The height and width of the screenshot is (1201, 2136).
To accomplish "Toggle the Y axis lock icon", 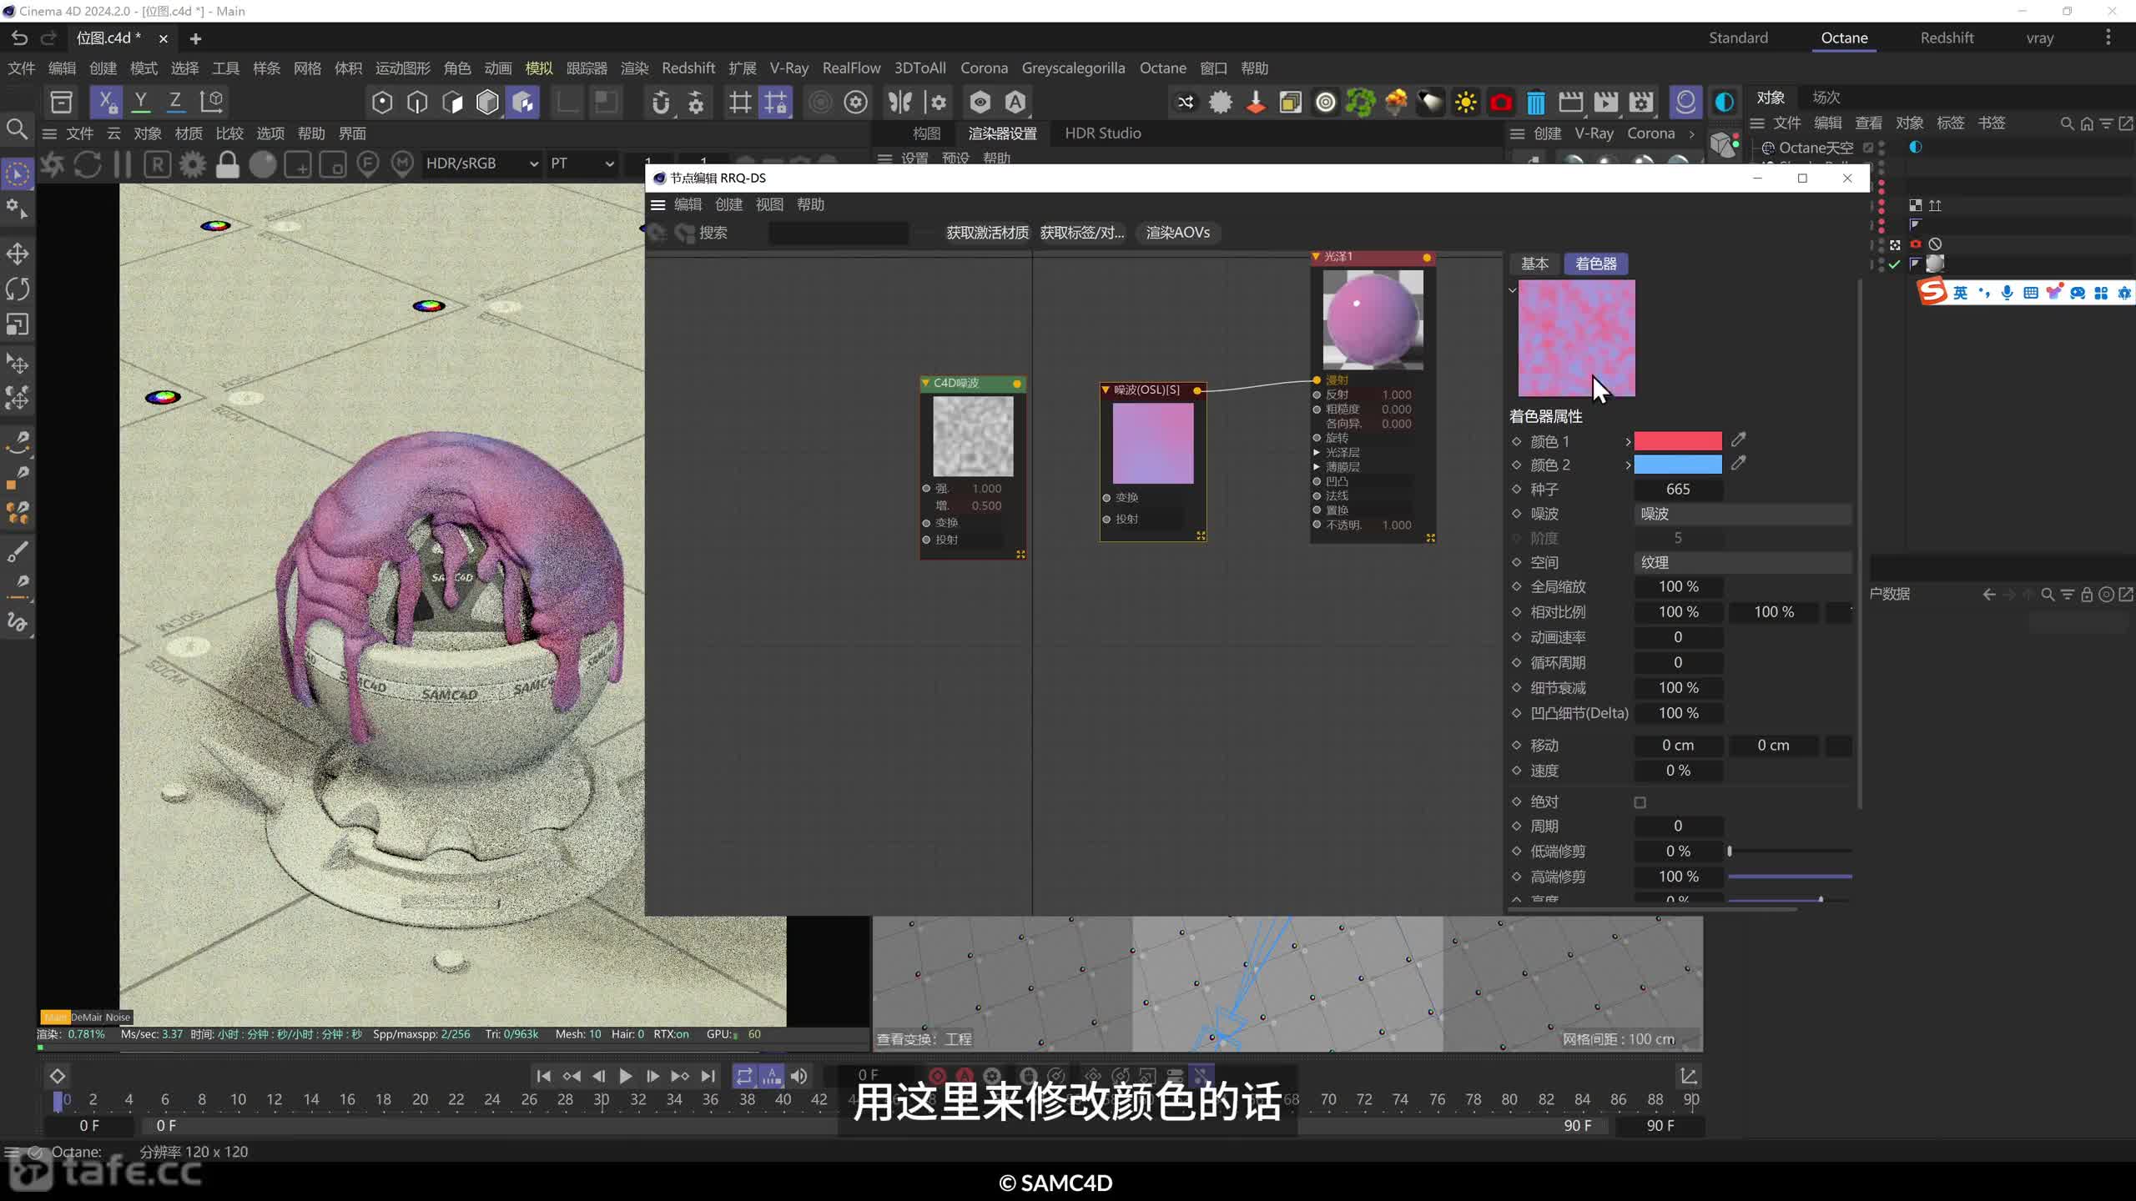I will click(141, 102).
